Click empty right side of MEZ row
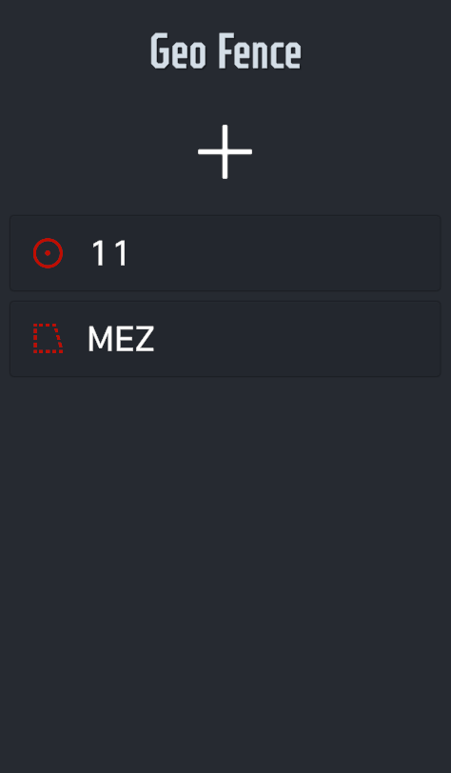 [x=345, y=339]
